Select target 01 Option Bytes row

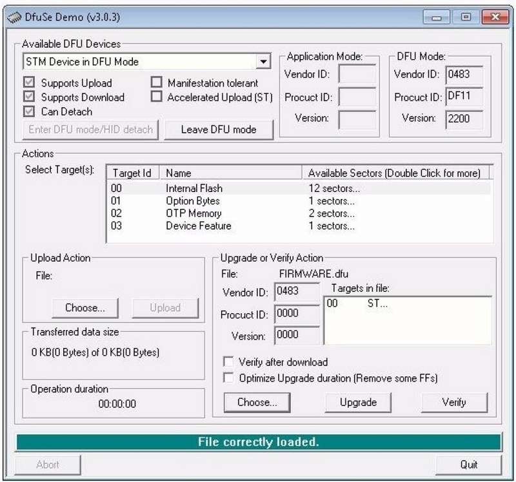[299, 201]
